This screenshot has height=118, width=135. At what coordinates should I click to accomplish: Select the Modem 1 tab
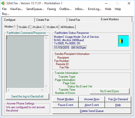click(10, 27)
